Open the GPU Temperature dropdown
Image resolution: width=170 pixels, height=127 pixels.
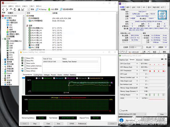click(137, 71)
